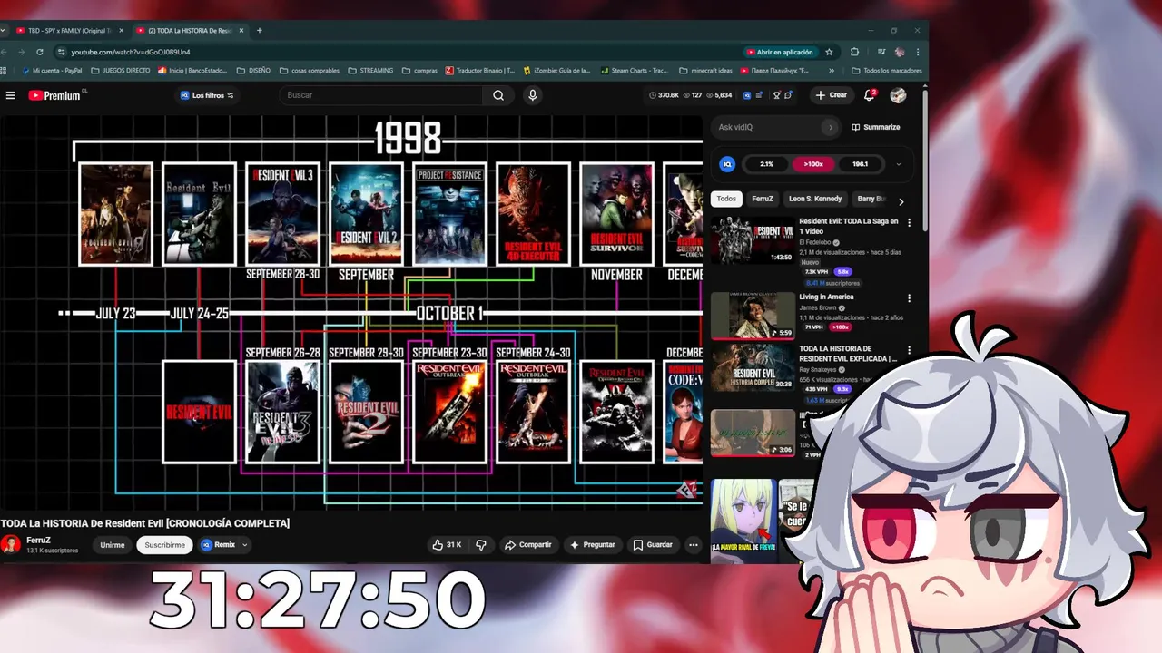Focus the Ask vidIQ input field
This screenshot has height=653, width=1162.
pyautogui.click(x=767, y=127)
